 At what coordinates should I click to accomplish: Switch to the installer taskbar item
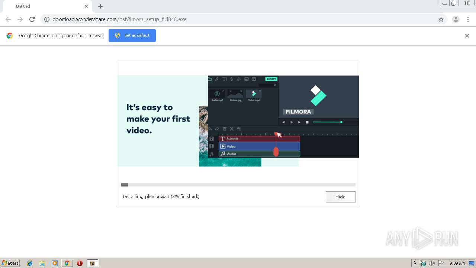point(93,263)
